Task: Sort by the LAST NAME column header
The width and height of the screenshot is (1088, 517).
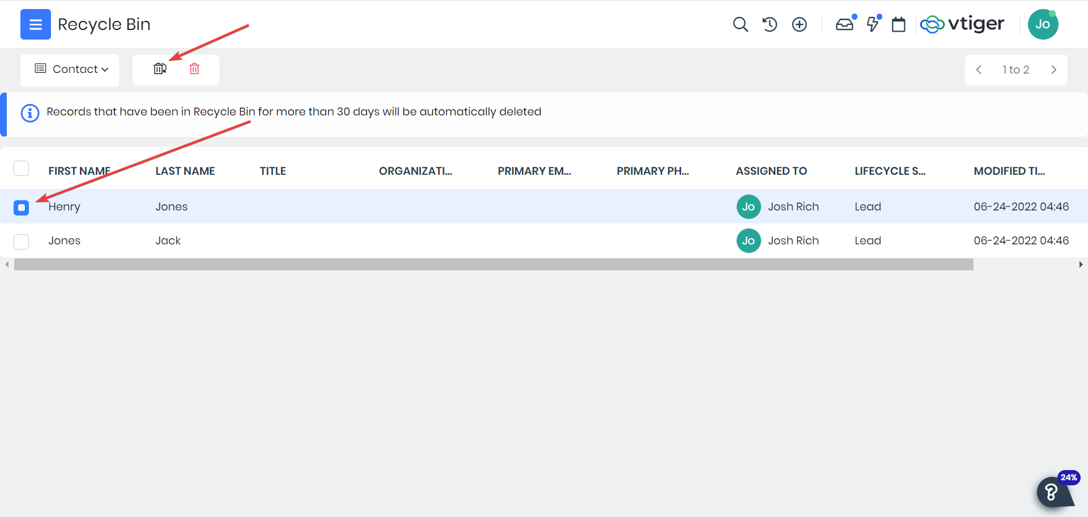Action: click(x=185, y=170)
